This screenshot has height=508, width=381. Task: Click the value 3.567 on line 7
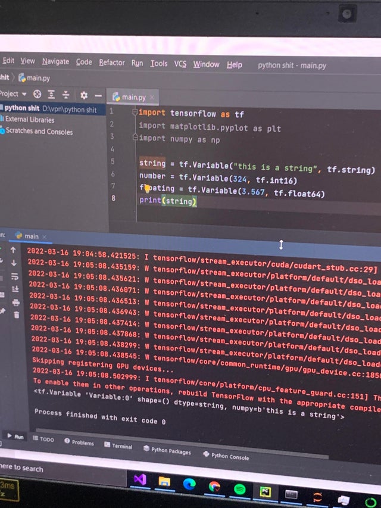coord(252,192)
